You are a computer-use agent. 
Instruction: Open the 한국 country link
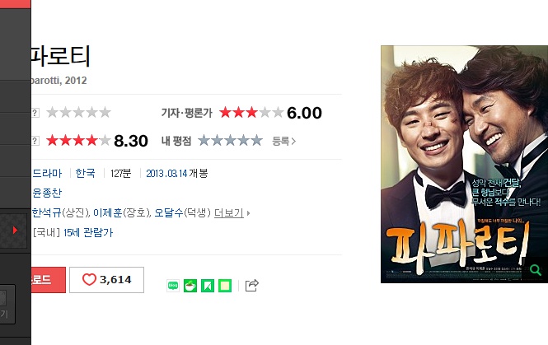click(x=85, y=173)
